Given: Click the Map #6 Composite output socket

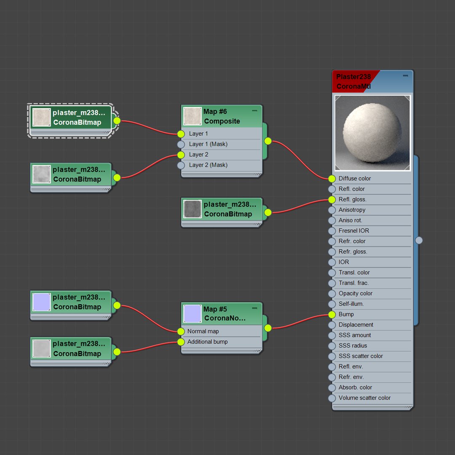Looking at the screenshot, I should click(x=268, y=141).
